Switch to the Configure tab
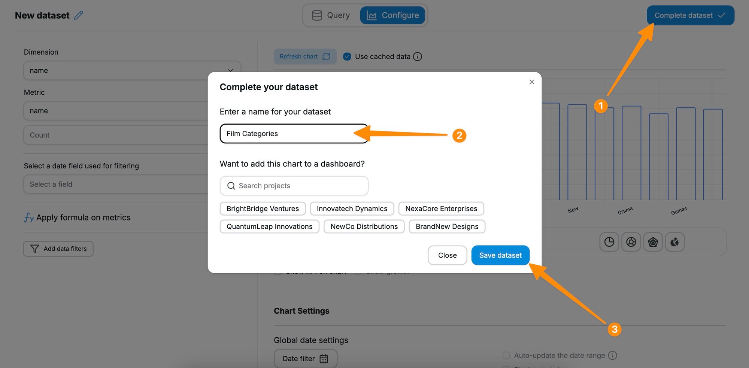749x368 pixels. coord(392,15)
